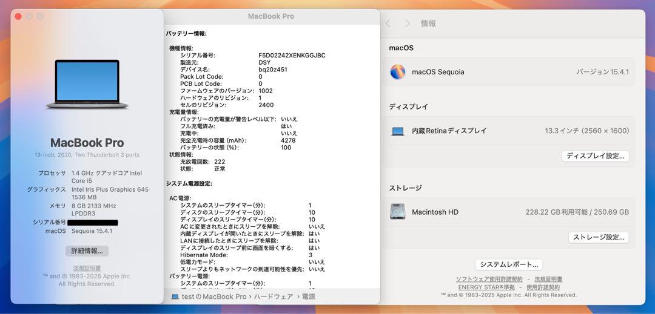
Task: Close the About This Mac window
Action: point(18,17)
